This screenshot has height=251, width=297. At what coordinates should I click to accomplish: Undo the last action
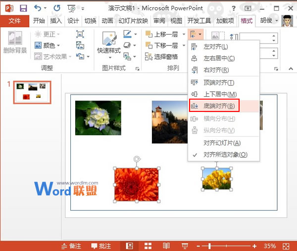coord(38,8)
